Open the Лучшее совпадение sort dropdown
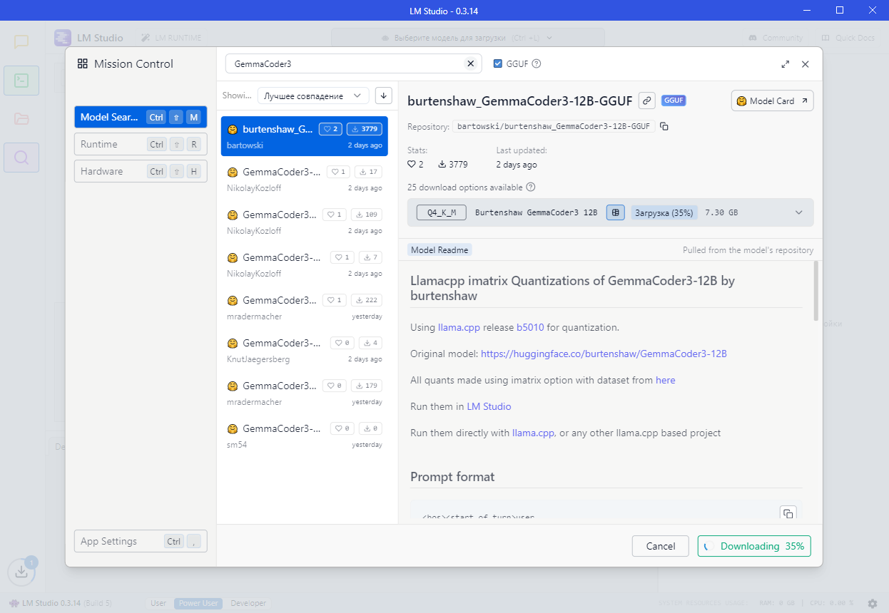This screenshot has height=613, width=889. 313,96
